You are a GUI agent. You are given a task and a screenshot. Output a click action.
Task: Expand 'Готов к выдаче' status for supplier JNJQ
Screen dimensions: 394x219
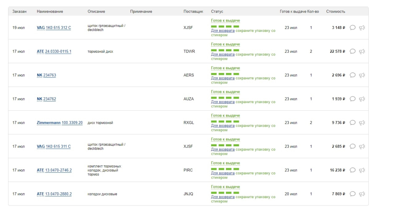click(225, 187)
